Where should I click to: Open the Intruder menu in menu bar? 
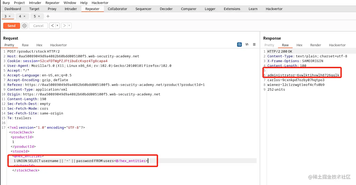[35, 3]
